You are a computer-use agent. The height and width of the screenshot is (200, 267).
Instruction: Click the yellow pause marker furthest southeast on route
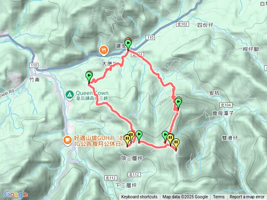point(176,144)
